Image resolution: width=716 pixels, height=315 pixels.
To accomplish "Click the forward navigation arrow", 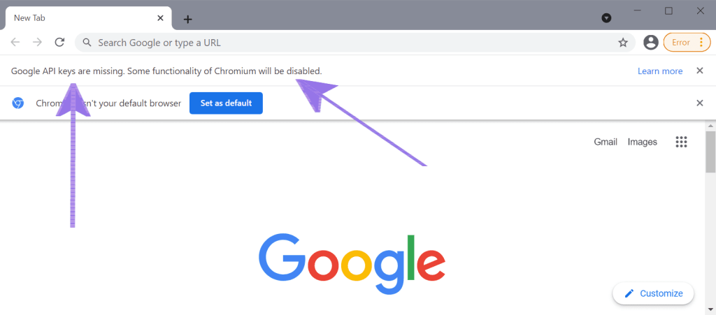I will point(38,43).
